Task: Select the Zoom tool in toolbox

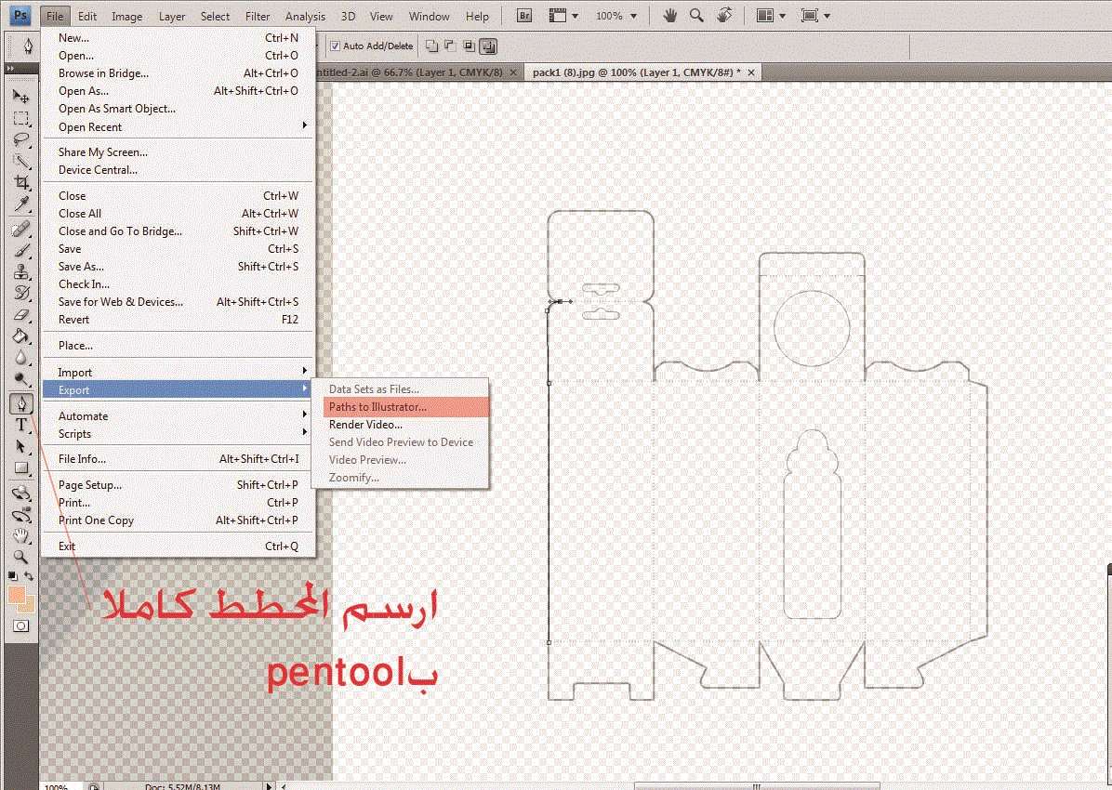Action: (x=21, y=558)
